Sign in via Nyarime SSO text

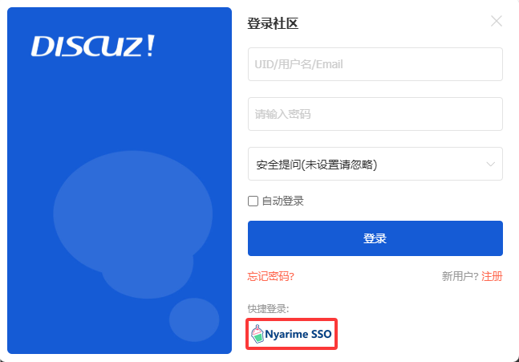click(298, 334)
